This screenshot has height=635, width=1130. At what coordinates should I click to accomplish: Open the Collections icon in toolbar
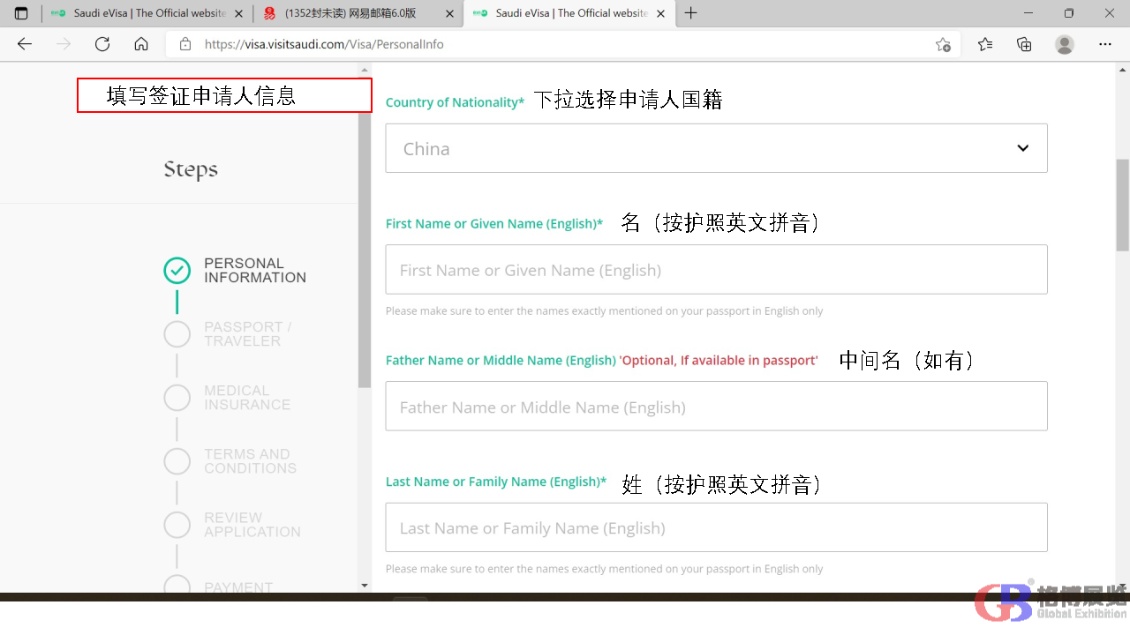pyautogui.click(x=1024, y=44)
